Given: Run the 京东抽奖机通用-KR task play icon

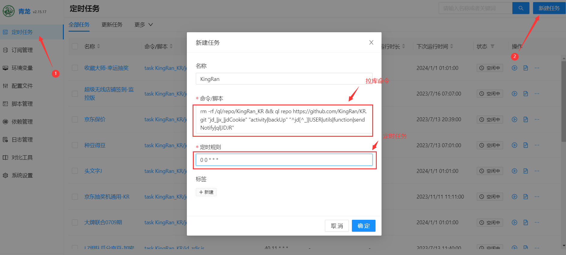Looking at the screenshot, I should point(514,197).
